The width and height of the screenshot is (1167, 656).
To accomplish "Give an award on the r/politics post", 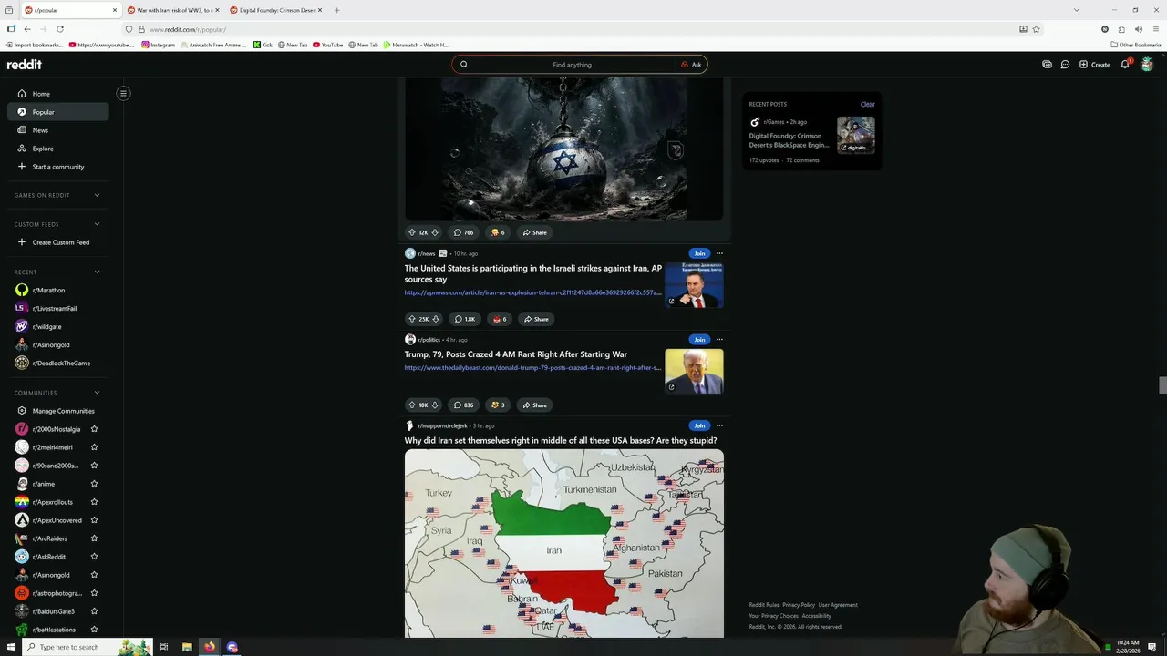I will 498,405.
